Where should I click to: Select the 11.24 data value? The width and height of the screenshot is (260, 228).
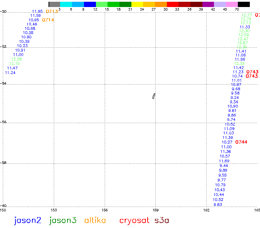(10, 73)
